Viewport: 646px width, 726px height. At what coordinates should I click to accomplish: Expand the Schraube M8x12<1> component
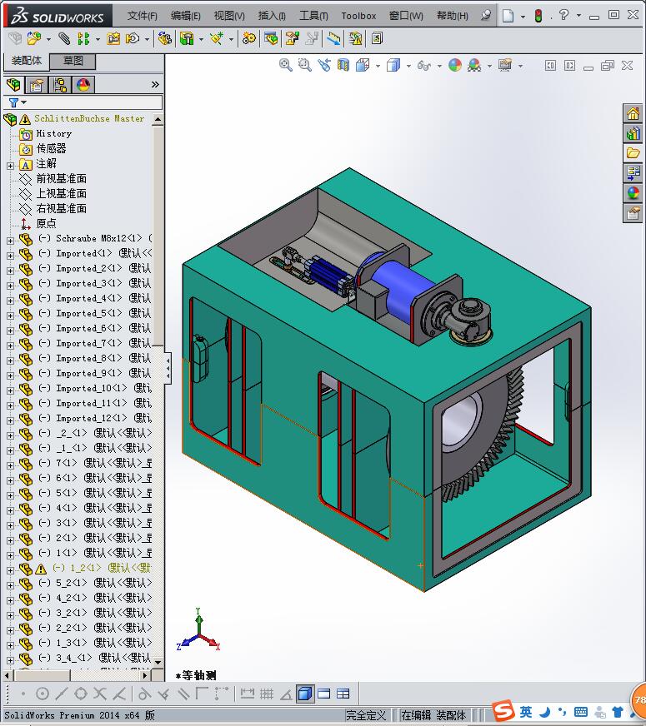[10, 241]
